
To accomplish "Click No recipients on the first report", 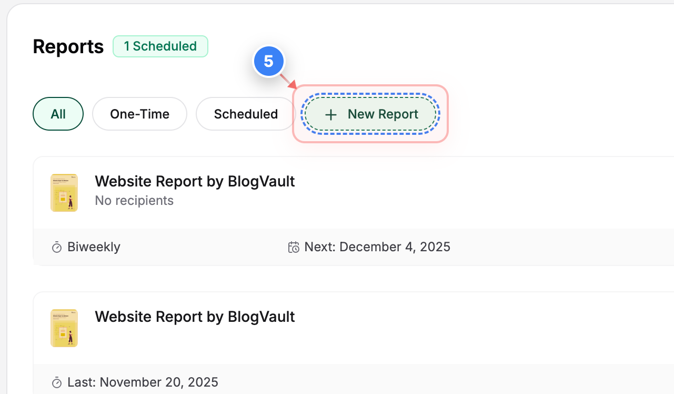I will 134,200.
